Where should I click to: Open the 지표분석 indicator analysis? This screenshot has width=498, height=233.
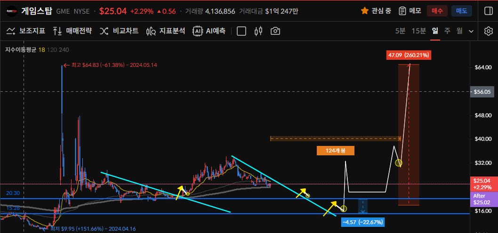(x=166, y=31)
